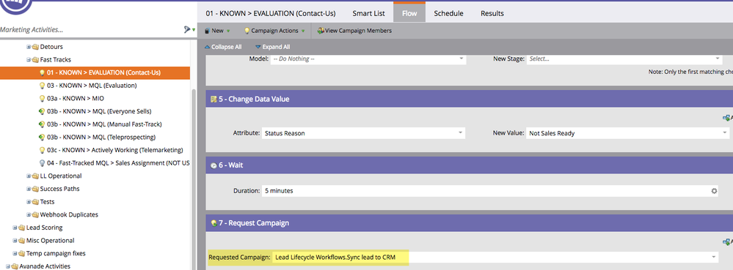Expand the Detours folder

(29, 47)
